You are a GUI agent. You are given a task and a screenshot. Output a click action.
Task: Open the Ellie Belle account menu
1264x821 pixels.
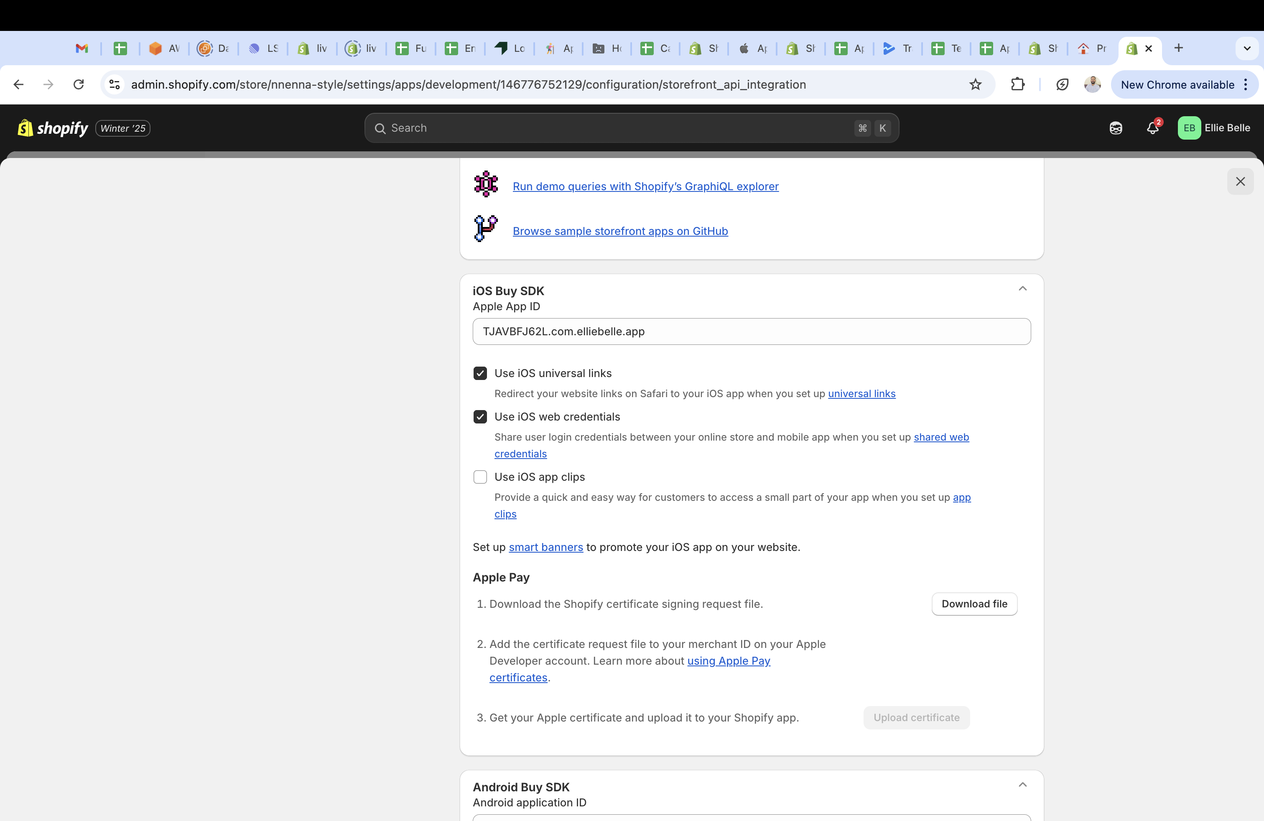(1214, 128)
